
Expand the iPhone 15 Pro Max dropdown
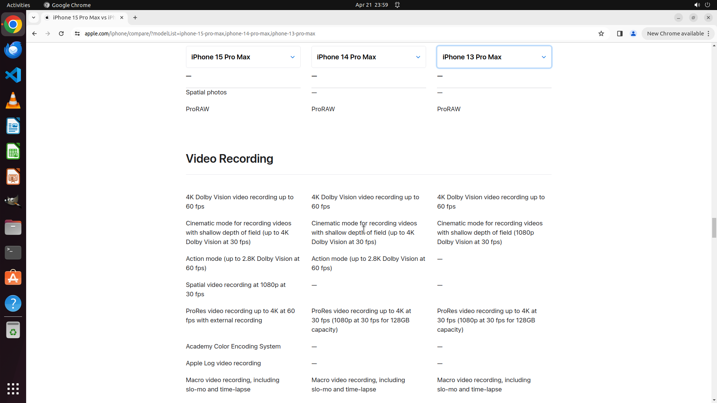click(x=243, y=57)
